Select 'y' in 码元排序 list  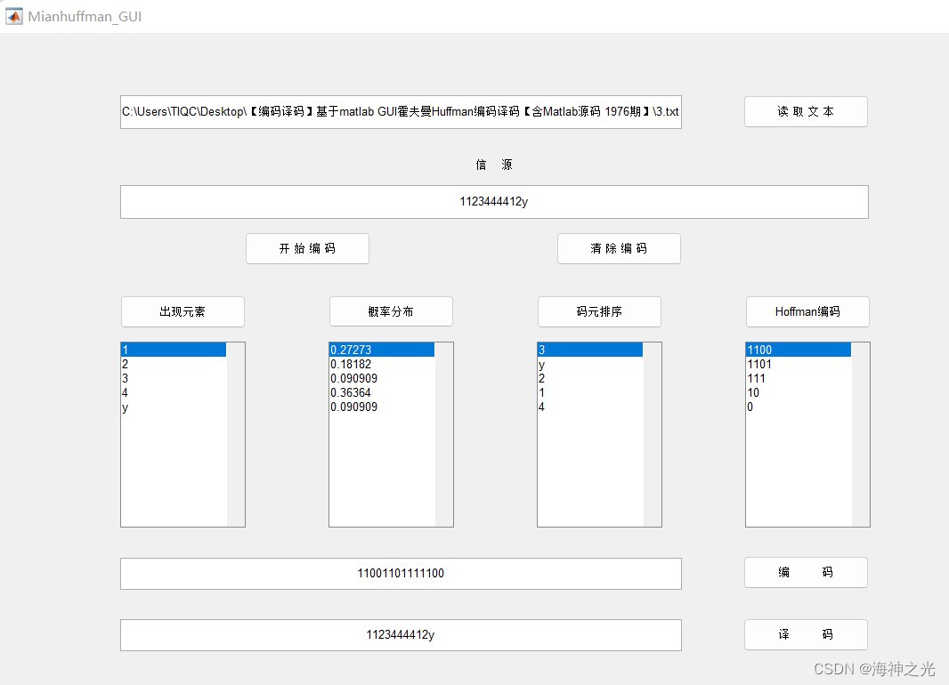click(x=590, y=364)
